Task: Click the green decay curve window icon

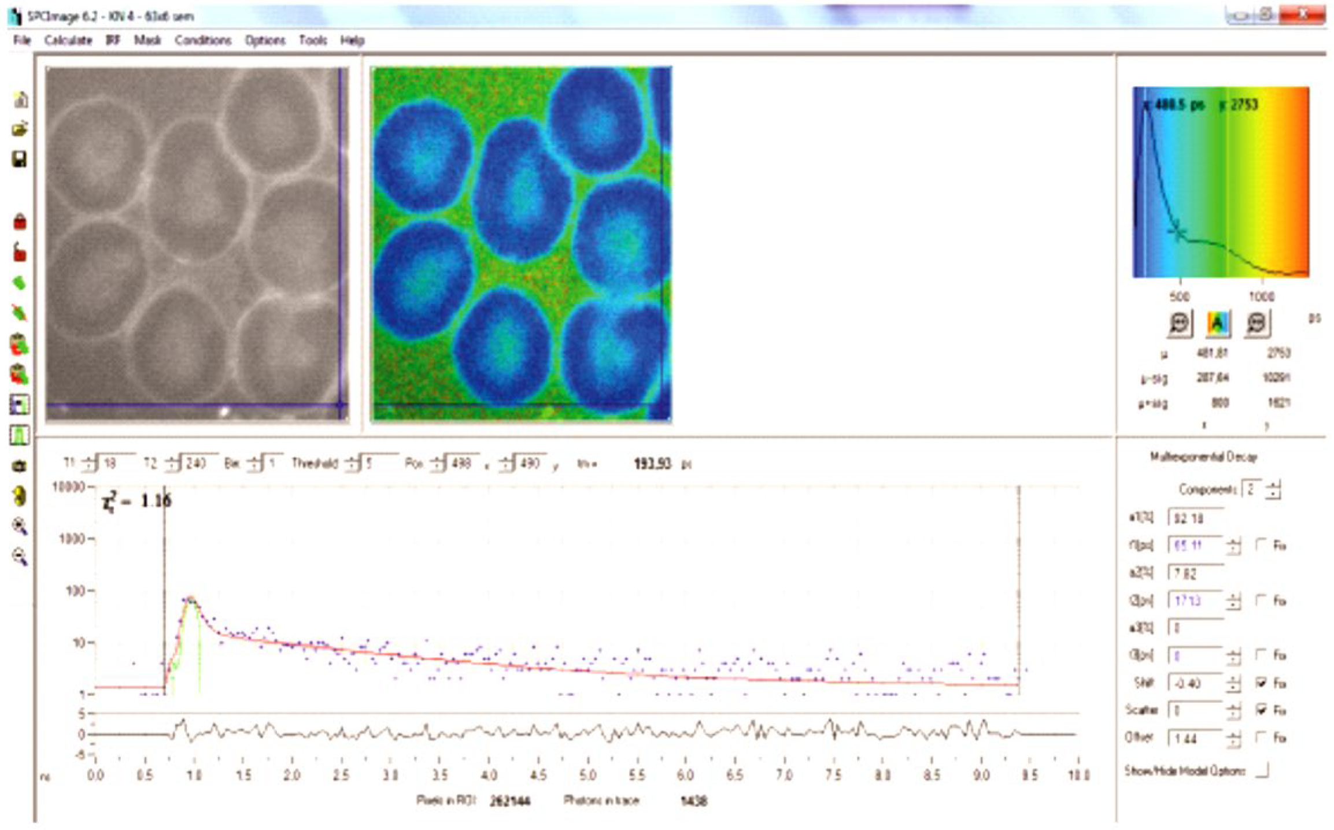Action: pos(20,435)
